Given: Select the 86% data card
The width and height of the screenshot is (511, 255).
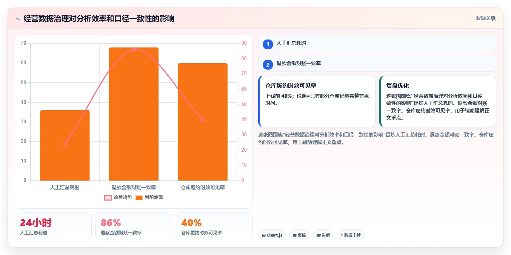Looking at the screenshot, I should (x=134, y=226).
